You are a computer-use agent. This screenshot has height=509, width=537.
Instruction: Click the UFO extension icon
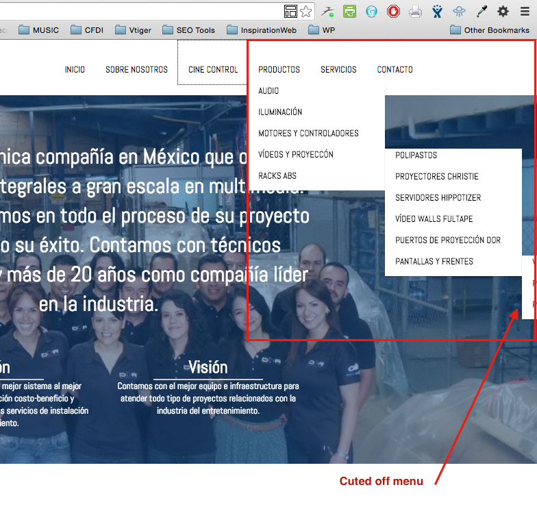click(459, 11)
